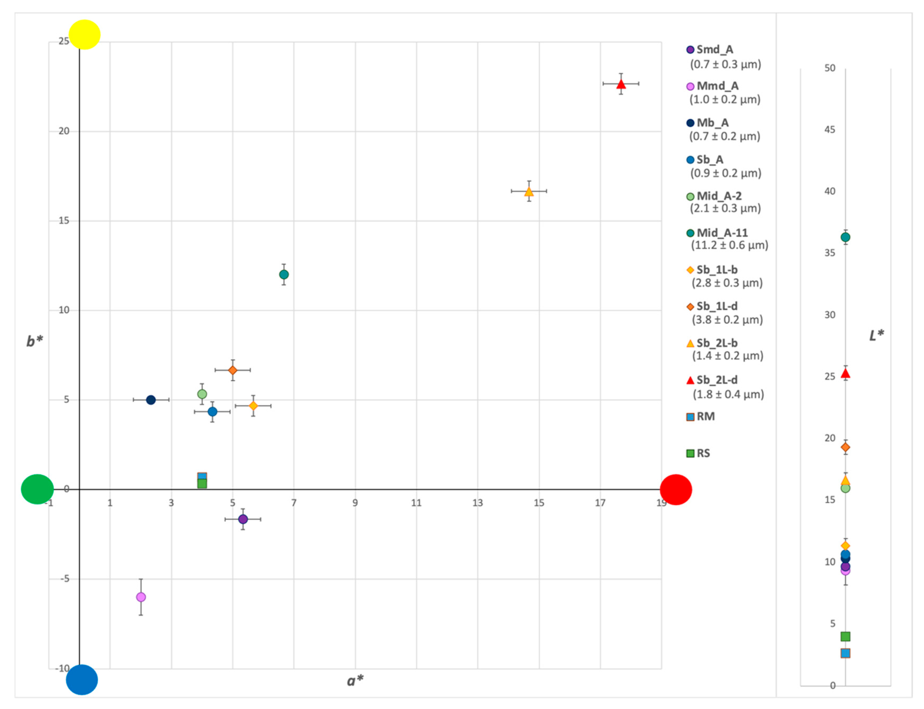Click the dark navy Mb_A data point

151,400
